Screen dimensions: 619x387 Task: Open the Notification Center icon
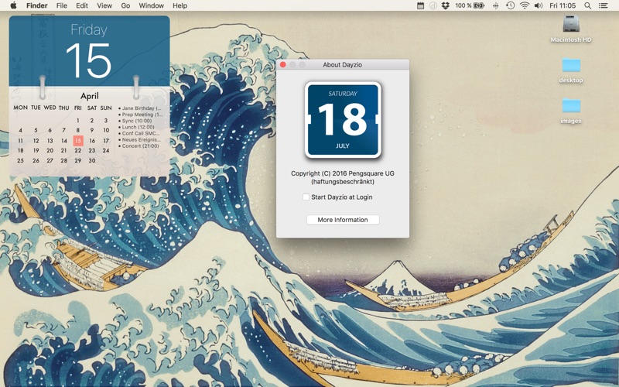click(x=603, y=5)
